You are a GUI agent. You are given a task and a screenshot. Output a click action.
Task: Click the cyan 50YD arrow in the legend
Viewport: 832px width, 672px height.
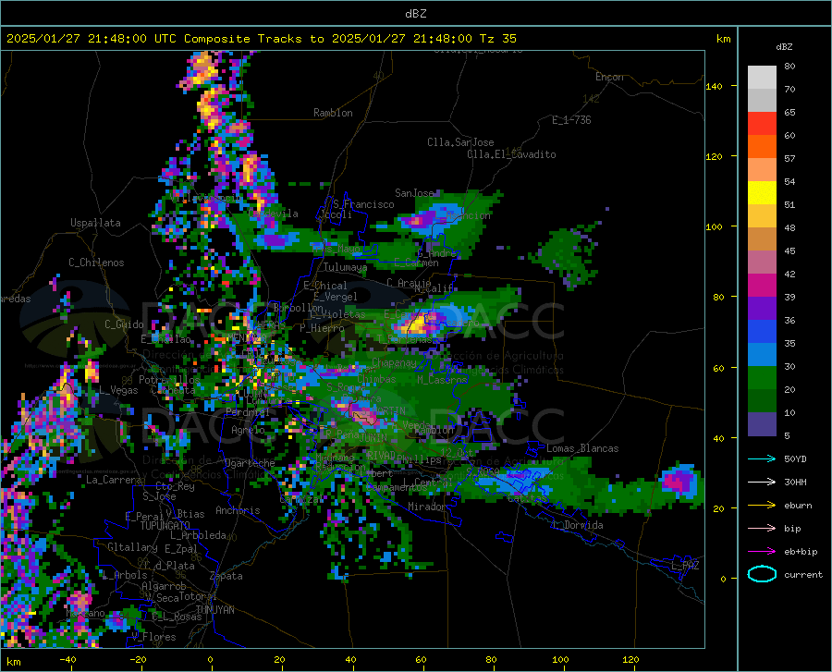(x=762, y=458)
